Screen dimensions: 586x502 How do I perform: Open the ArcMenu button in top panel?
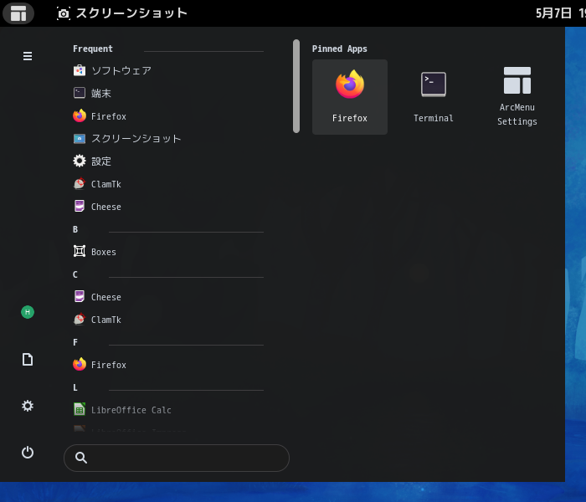[x=18, y=13]
